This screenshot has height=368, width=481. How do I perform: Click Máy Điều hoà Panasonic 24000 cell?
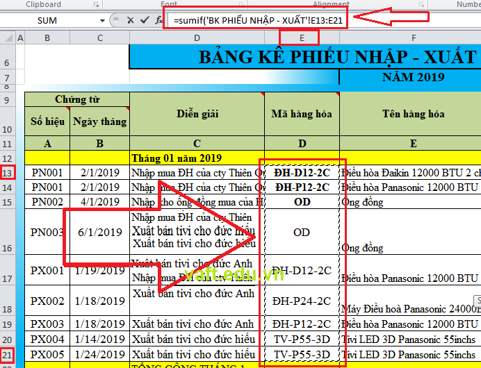pos(410,301)
